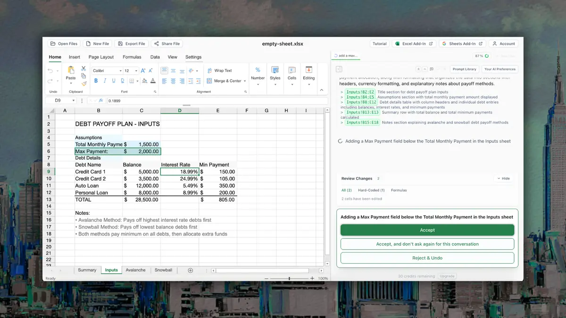Open the Avalanche sheet tab
566x318 pixels.
tap(135, 270)
